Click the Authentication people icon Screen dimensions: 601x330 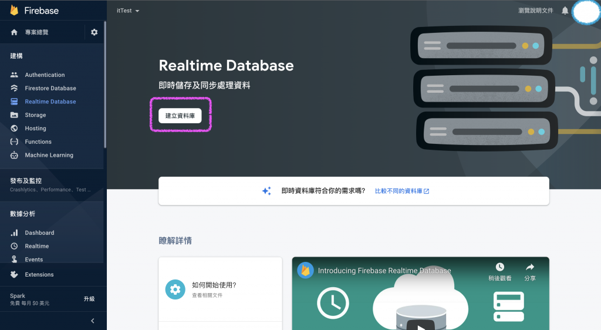14,75
